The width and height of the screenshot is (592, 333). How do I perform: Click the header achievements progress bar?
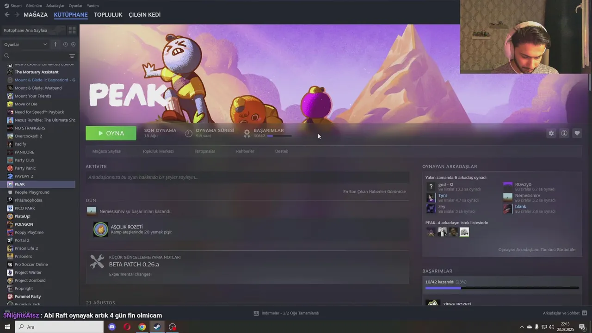[279, 136]
